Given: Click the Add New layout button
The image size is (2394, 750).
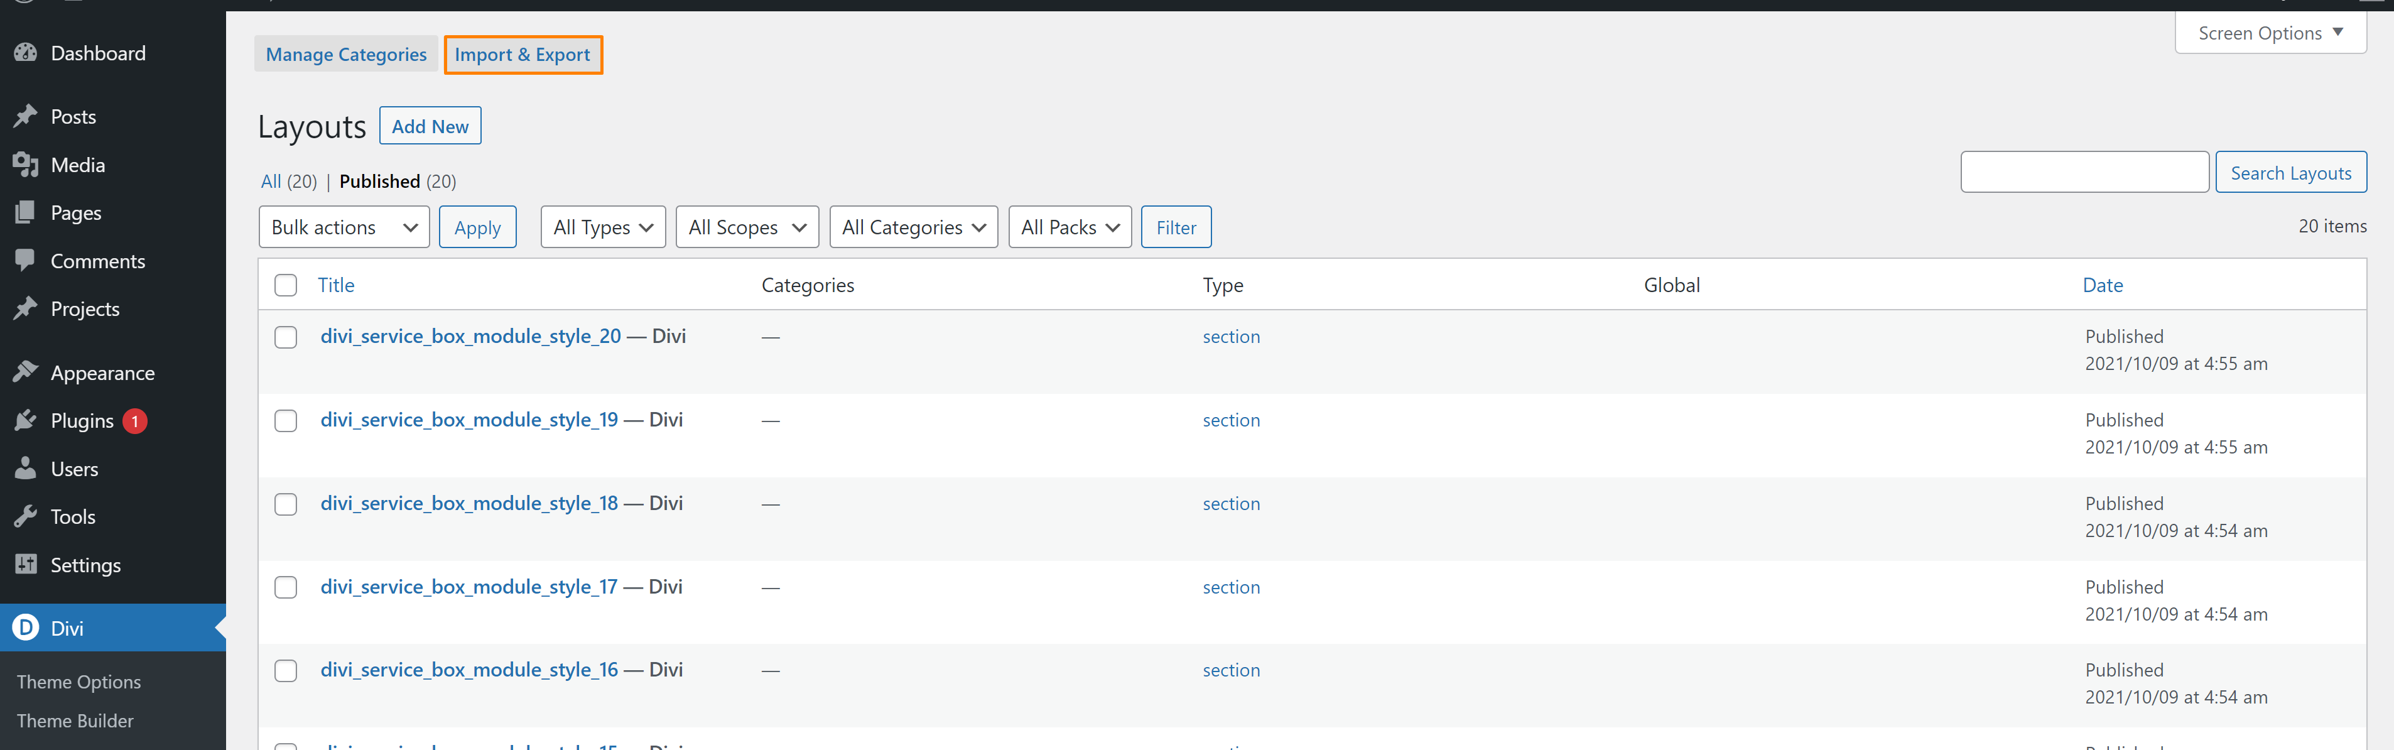Looking at the screenshot, I should 430,126.
